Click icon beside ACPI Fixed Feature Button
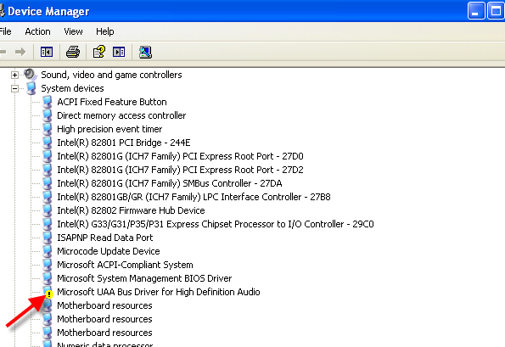This screenshot has width=505, height=347. point(48,102)
